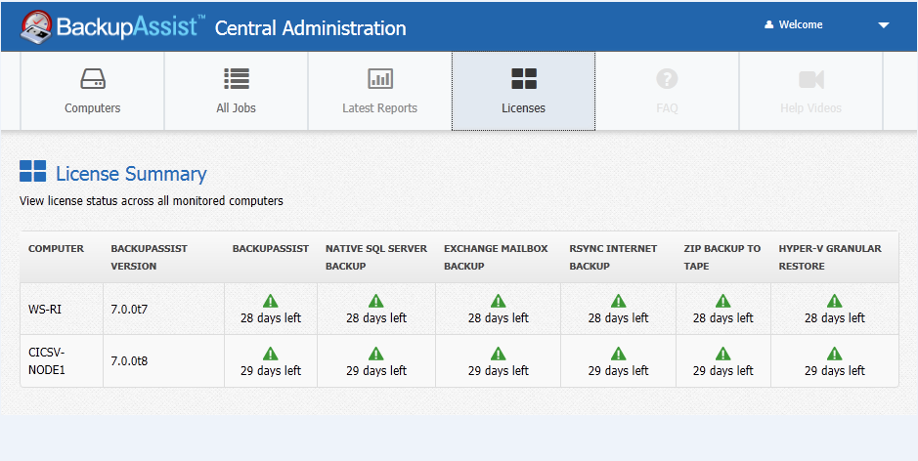Viewport: 918px width, 461px height.
Task: Click '29 days left' under Rsync Internet Backup
Action: click(x=618, y=371)
